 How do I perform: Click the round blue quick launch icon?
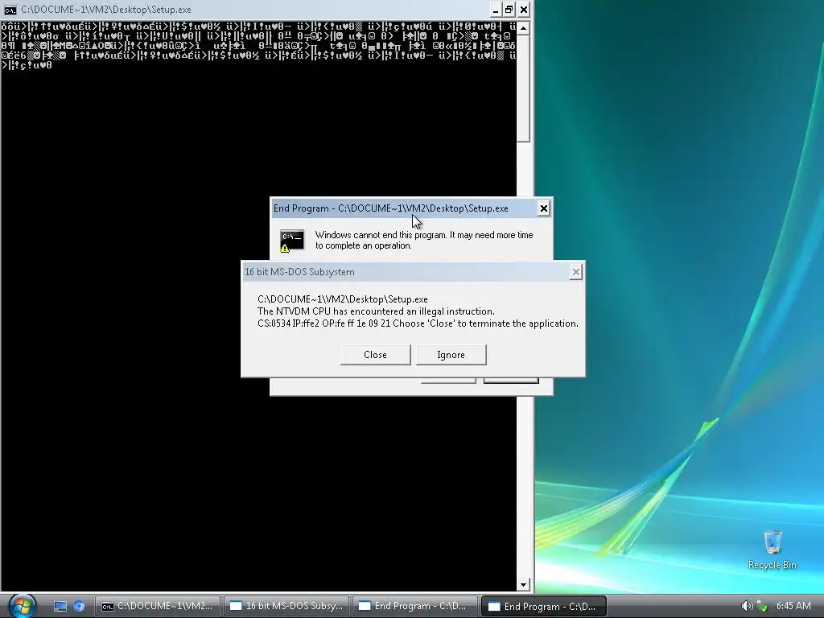(79, 606)
